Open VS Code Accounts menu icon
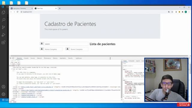 pos(3,87)
